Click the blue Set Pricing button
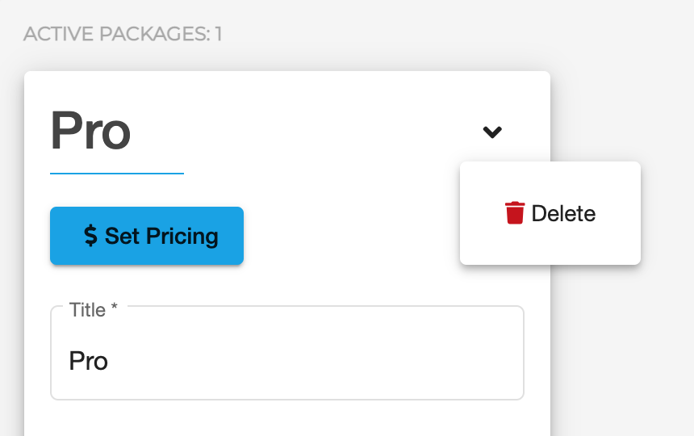This screenshot has width=694, height=436. click(147, 236)
